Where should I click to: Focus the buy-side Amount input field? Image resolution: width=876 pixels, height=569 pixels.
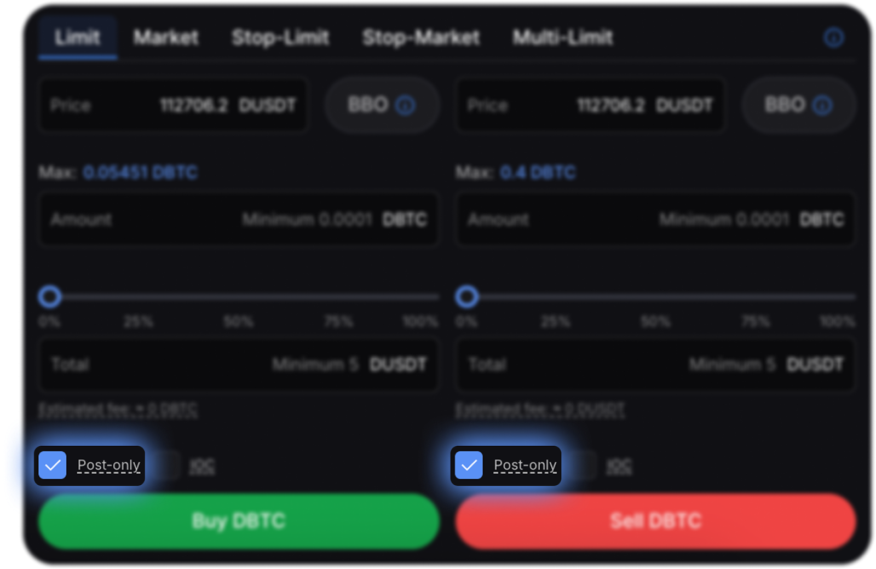[239, 220]
